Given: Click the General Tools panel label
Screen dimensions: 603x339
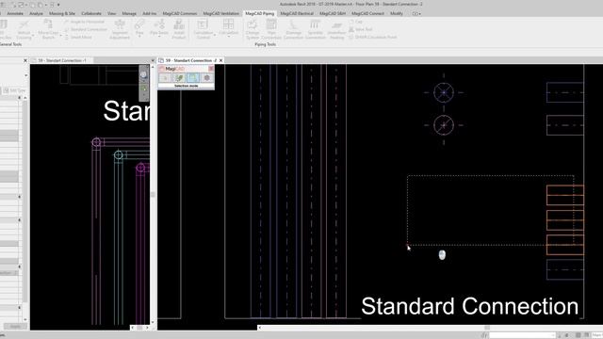Looking at the screenshot, I should (10, 44).
